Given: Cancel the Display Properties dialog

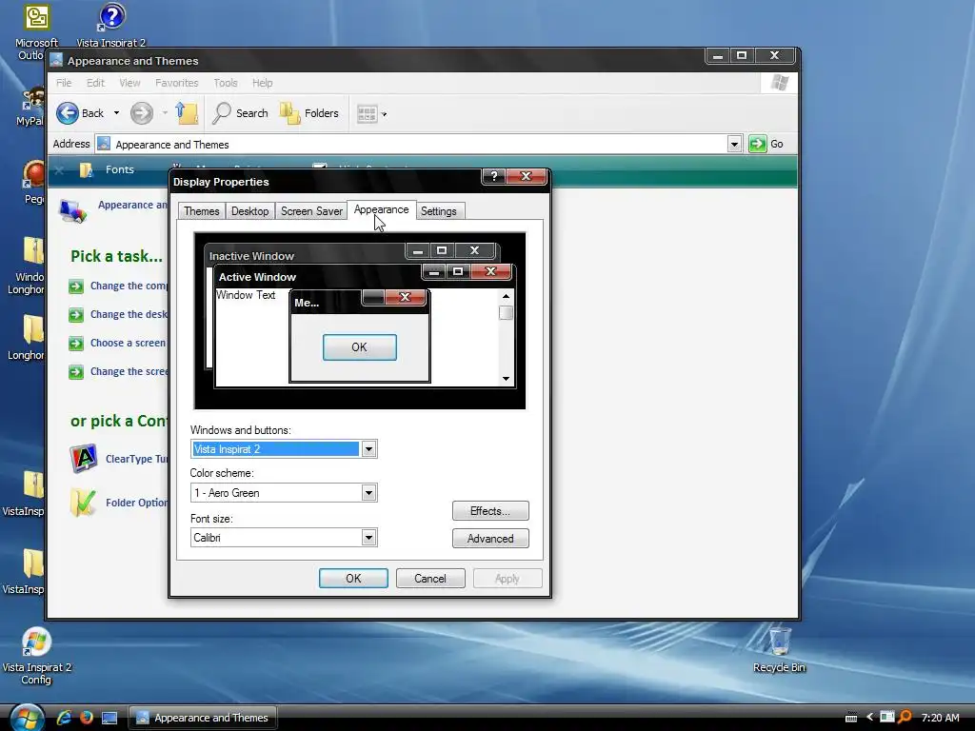Looking at the screenshot, I should tap(430, 579).
